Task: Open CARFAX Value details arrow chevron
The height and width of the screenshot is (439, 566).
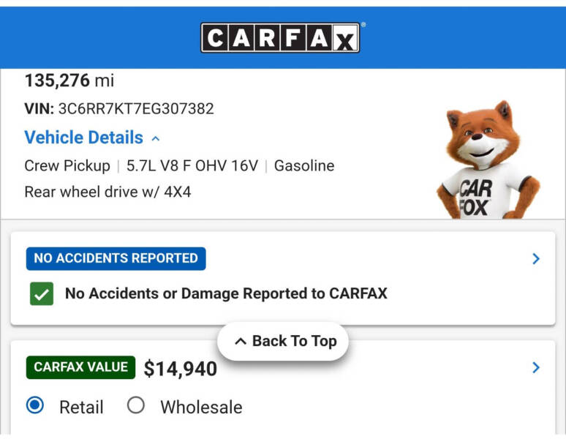Action: 536,367
